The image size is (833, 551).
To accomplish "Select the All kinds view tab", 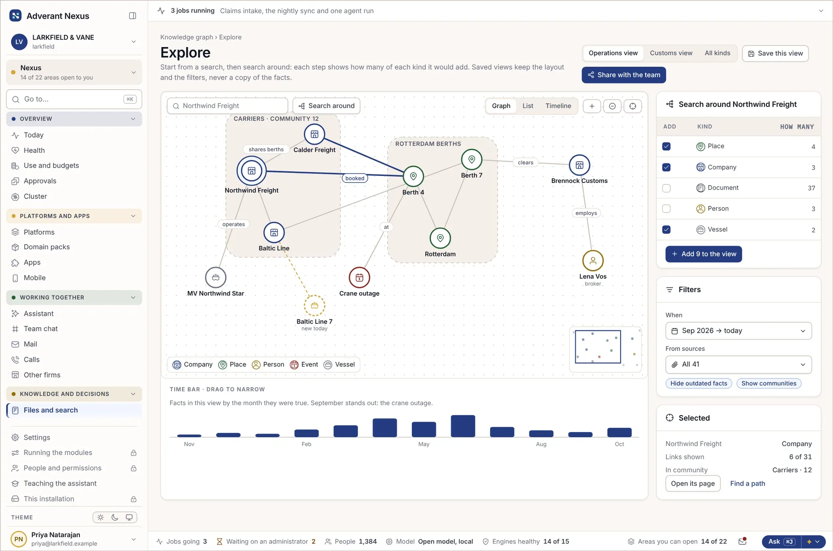I will (x=717, y=53).
